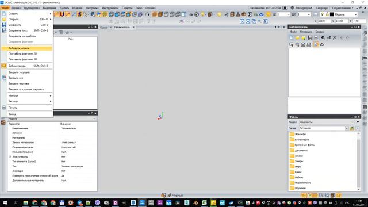Click the Sigma sum report icon
This screenshot has height=207, width=368.
250,14
